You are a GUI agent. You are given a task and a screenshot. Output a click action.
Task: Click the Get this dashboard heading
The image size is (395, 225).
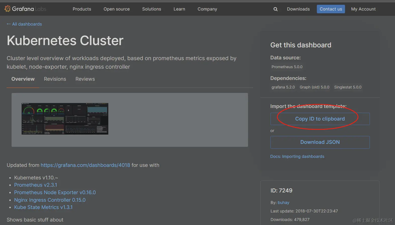pyautogui.click(x=301, y=45)
